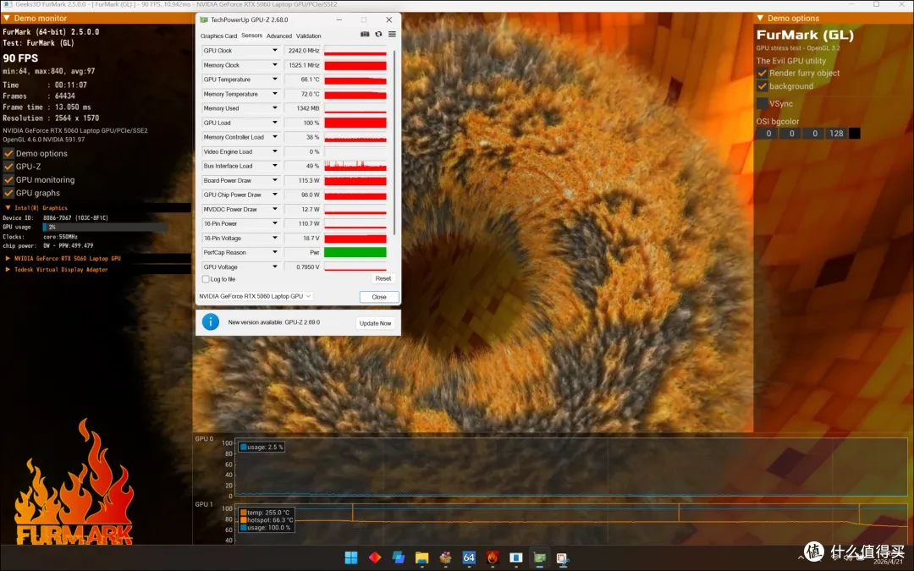Click the Update Now button
914x571 pixels.
[376, 323]
